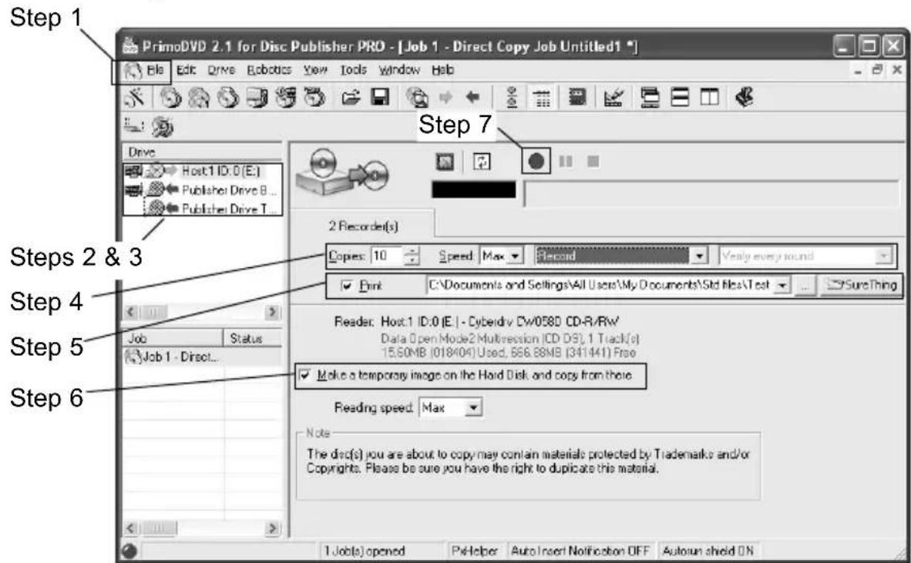
Task: Open the Help menu
Action: click(x=442, y=70)
